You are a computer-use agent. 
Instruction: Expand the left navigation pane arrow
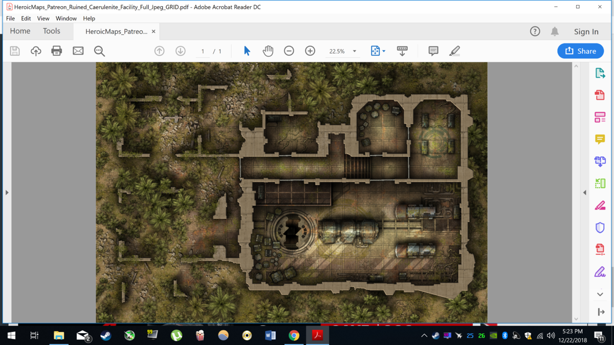7,193
